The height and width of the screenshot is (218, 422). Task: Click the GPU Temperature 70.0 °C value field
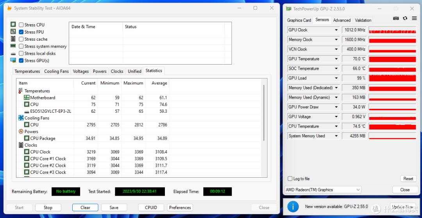click(354, 59)
